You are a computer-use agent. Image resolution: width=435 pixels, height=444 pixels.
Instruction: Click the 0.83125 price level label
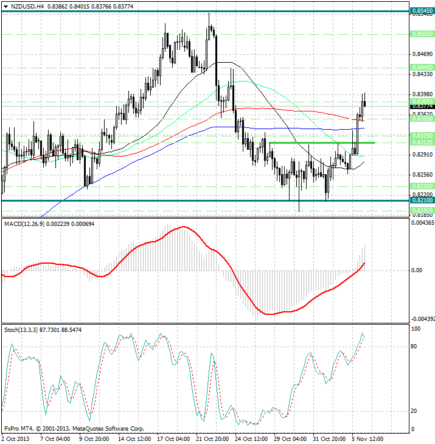click(x=422, y=143)
